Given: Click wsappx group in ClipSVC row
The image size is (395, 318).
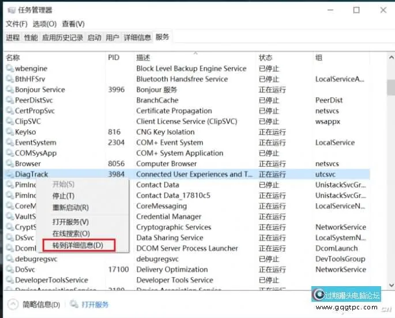Looking at the screenshot, I should click(328, 122).
